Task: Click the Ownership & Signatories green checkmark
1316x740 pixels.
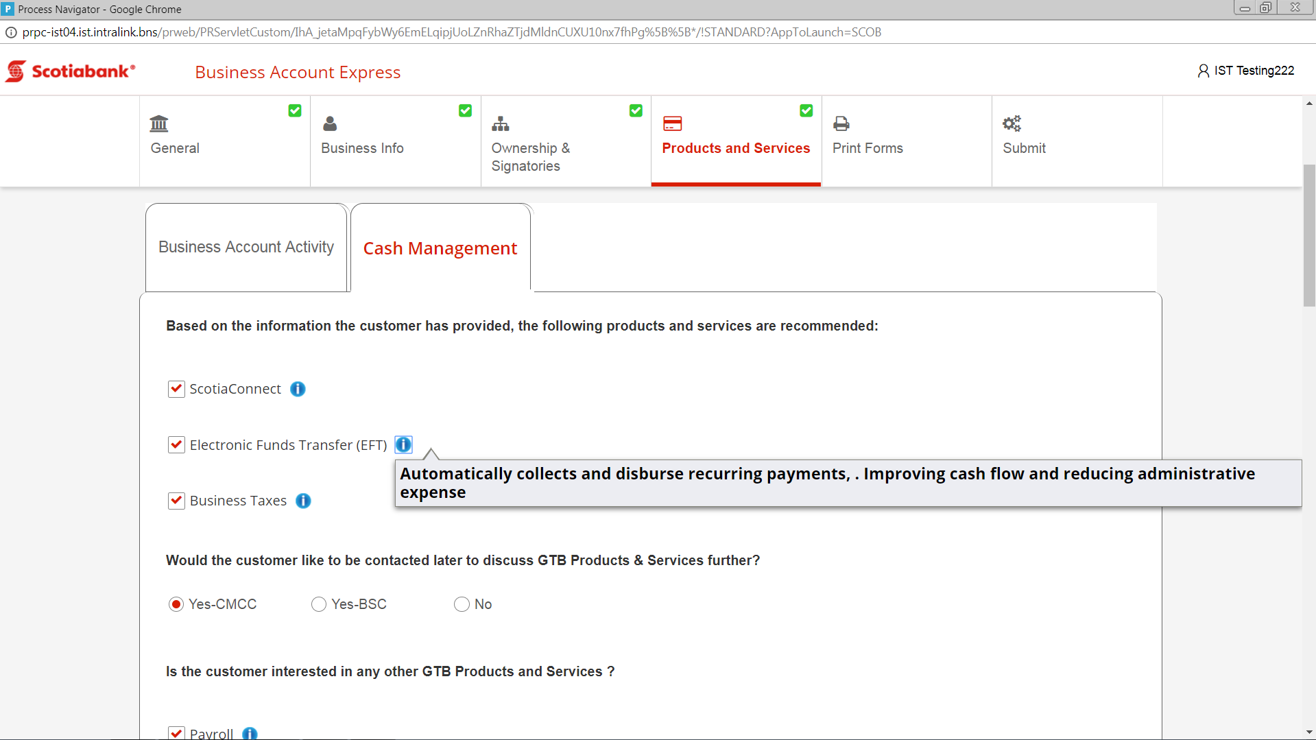Action: (636, 110)
